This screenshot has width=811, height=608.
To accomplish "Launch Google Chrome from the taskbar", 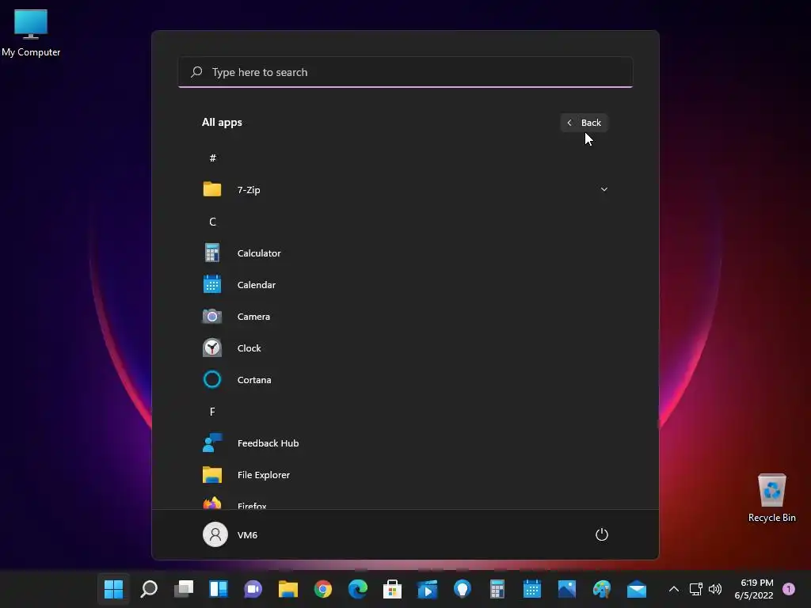I will click(x=323, y=588).
